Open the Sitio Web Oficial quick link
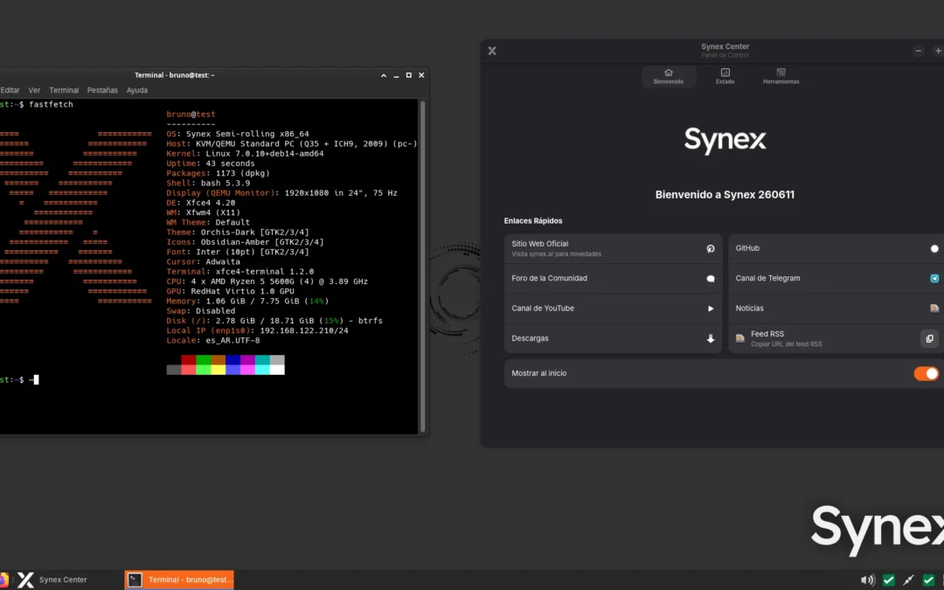Screen dimensions: 944x590 [613, 248]
